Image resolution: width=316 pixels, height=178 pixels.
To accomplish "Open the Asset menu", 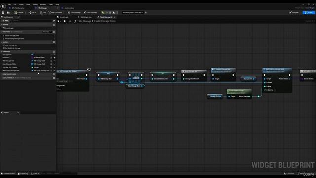I will click(21, 4).
